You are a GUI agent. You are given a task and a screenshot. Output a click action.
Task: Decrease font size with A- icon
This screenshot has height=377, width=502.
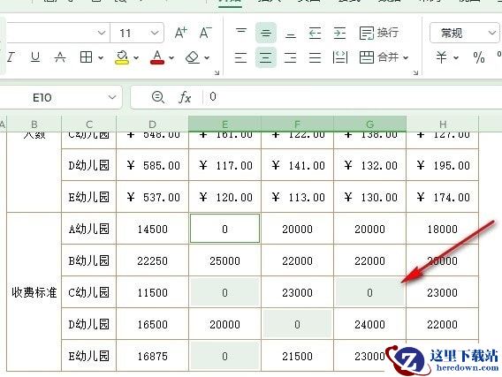[205, 33]
